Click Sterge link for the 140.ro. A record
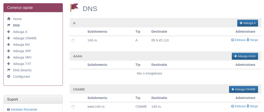This screenshot has height=112, width=264. click(x=252, y=40)
